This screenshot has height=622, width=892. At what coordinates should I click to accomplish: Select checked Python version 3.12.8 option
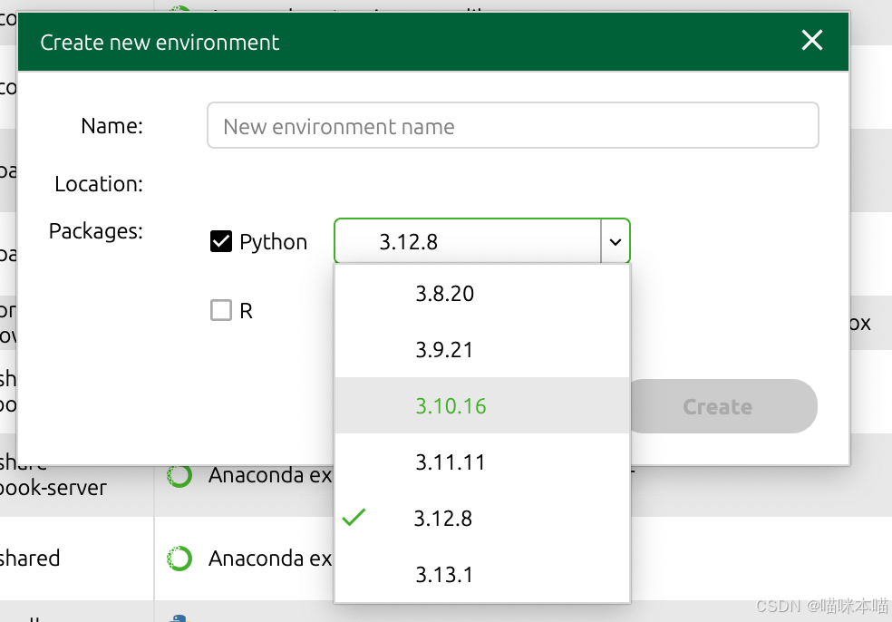click(x=482, y=519)
